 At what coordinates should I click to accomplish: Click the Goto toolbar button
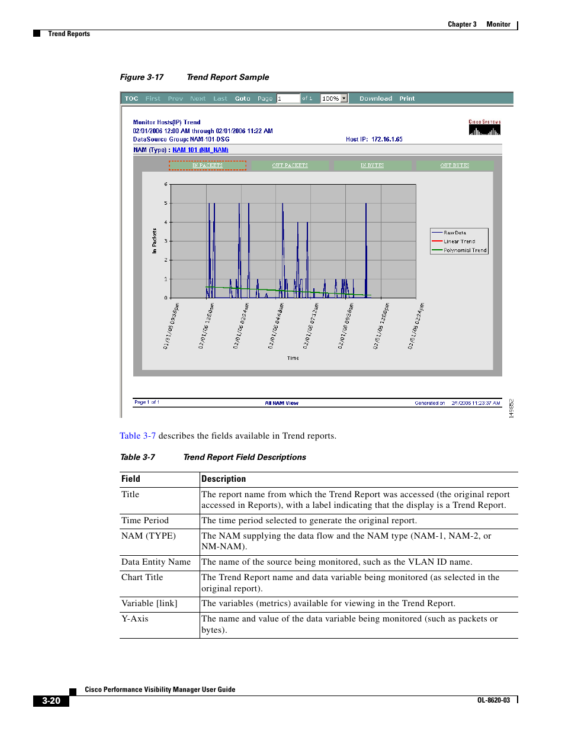243,99
